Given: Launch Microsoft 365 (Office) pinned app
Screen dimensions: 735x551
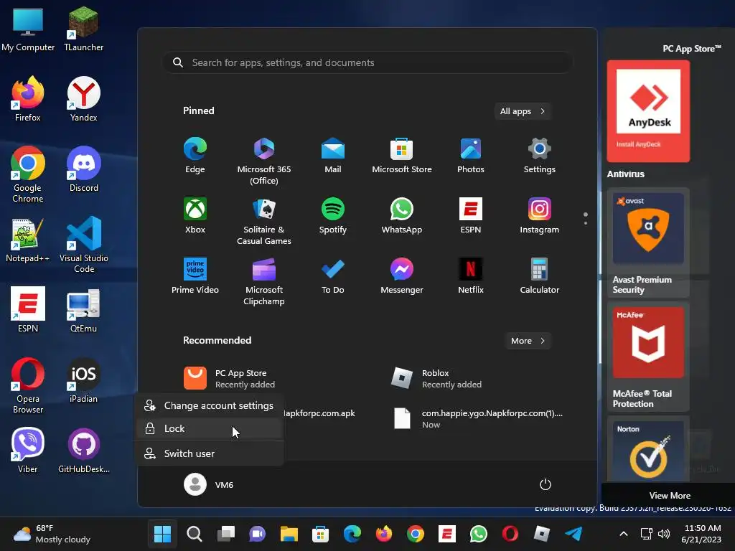Looking at the screenshot, I should pyautogui.click(x=264, y=161).
